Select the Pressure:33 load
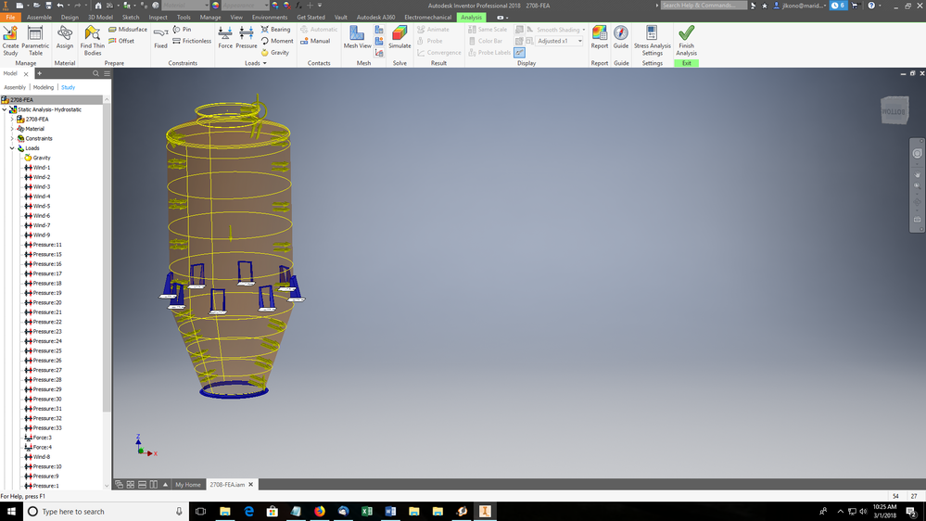This screenshot has width=926, height=521. point(47,427)
